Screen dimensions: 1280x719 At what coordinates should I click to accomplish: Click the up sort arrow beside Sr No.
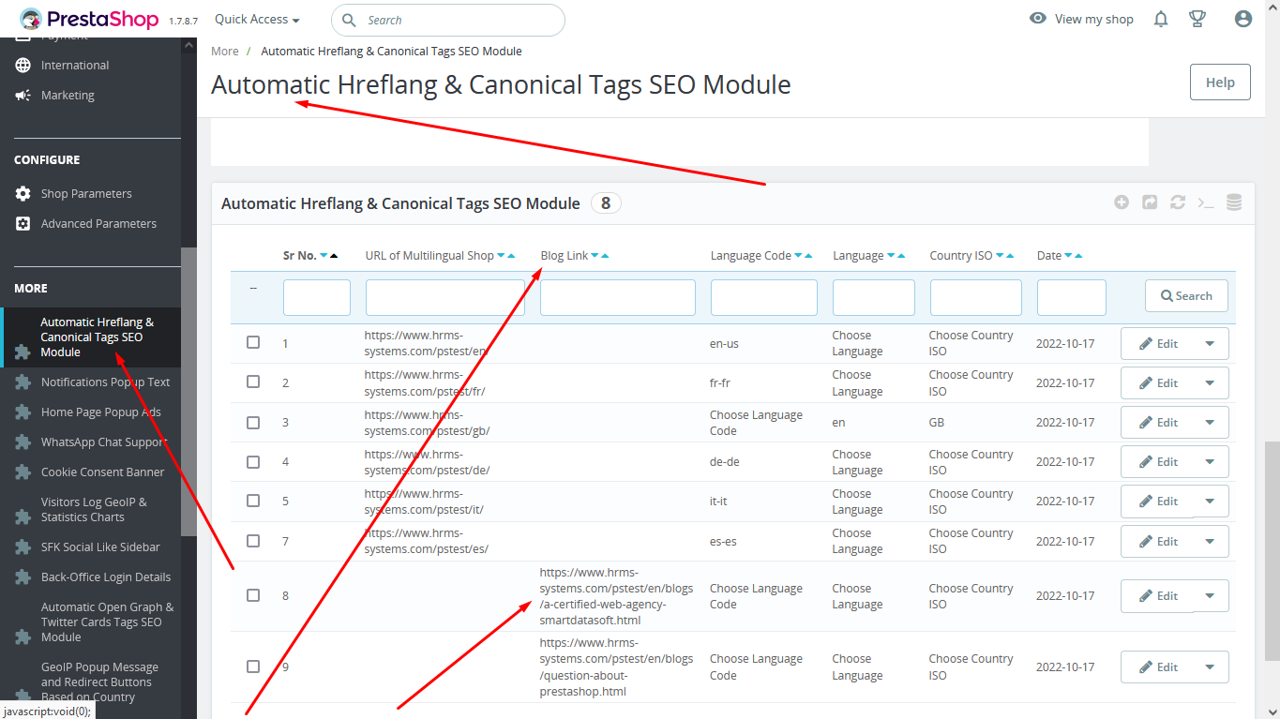pyautogui.click(x=334, y=256)
